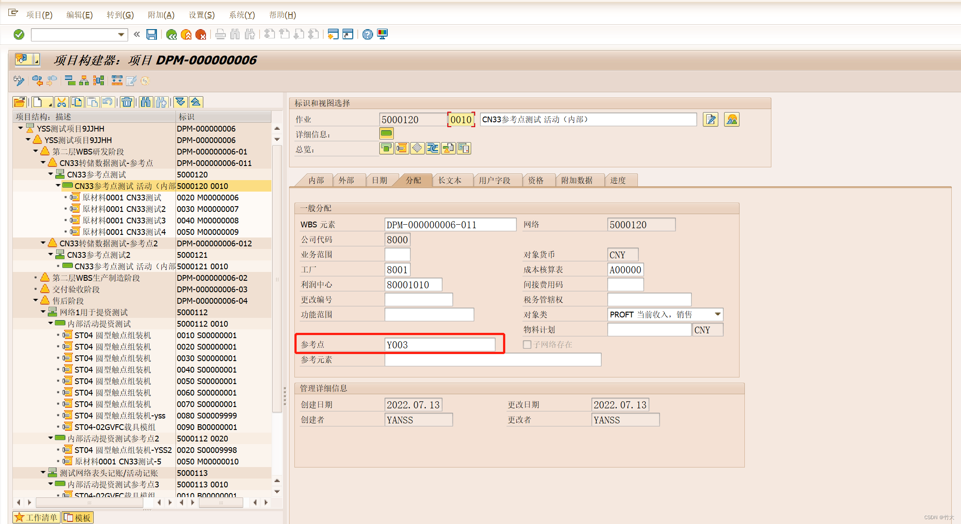Click the trash Delete icon in the structure toolbar
961x524 pixels.
[x=127, y=102]
